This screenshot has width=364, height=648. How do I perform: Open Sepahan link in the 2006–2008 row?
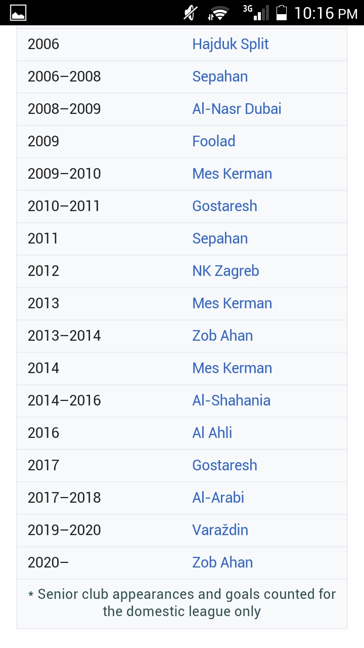coord(220,76)
